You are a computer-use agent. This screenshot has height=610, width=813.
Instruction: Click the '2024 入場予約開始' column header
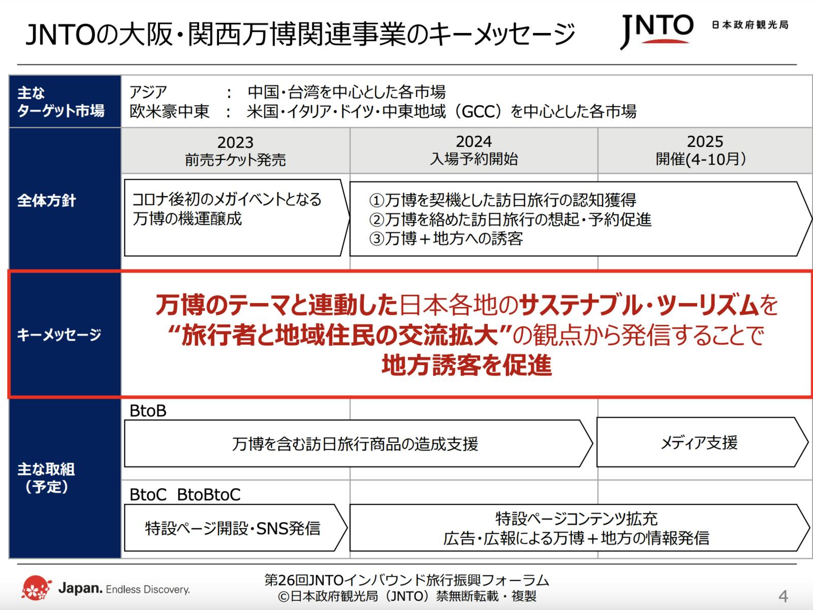click(474, 150)
